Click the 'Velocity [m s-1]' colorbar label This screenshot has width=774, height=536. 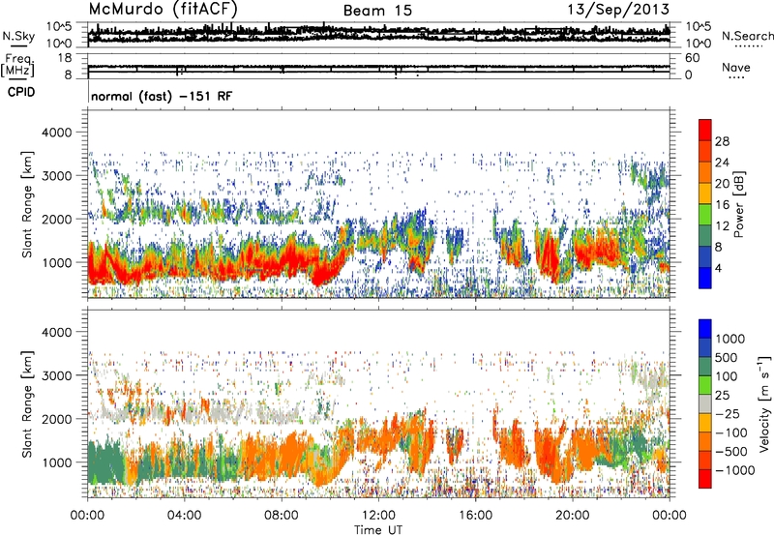coord(764,403)
